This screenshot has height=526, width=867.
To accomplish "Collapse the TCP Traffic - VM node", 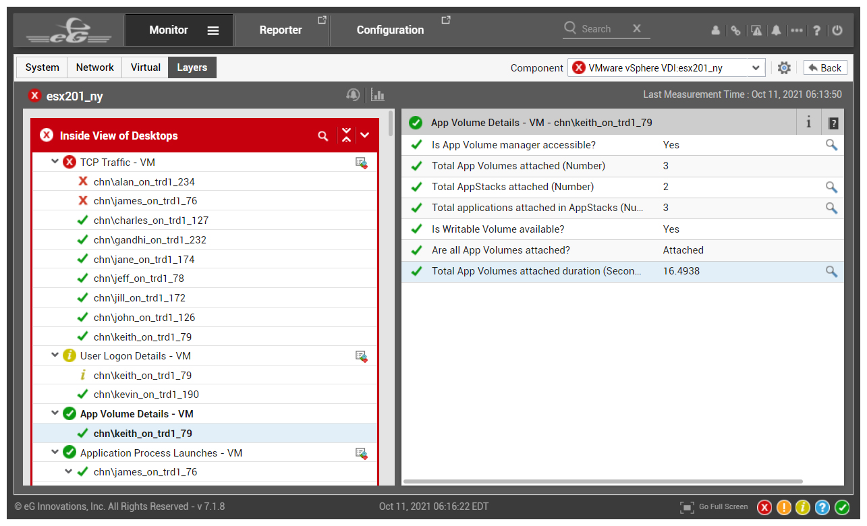I will click(55, 162).
